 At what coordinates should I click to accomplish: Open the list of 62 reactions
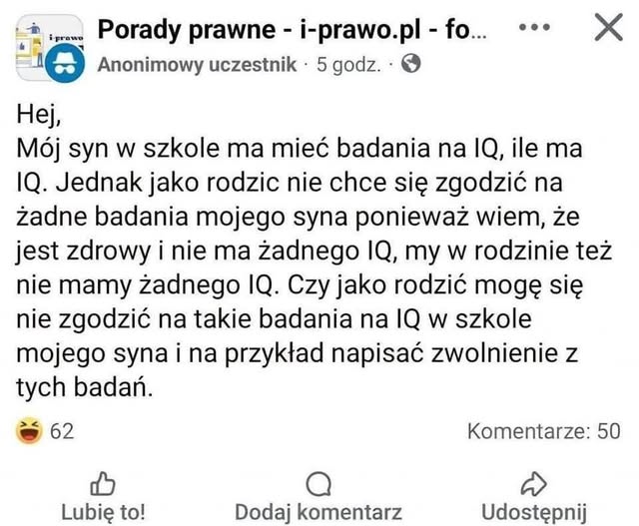(62, 431)
